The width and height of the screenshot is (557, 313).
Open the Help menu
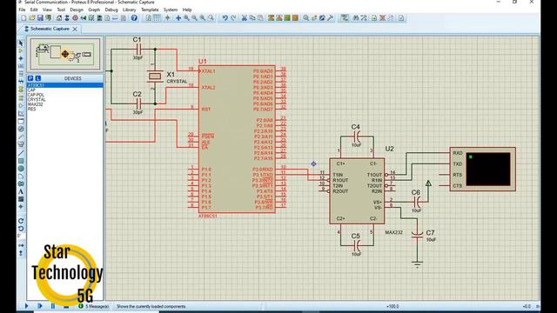click(187, 10)
